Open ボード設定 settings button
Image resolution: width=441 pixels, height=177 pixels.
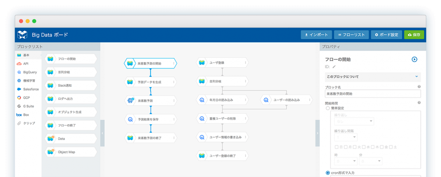pyautogui.click(x=387, y=34)
